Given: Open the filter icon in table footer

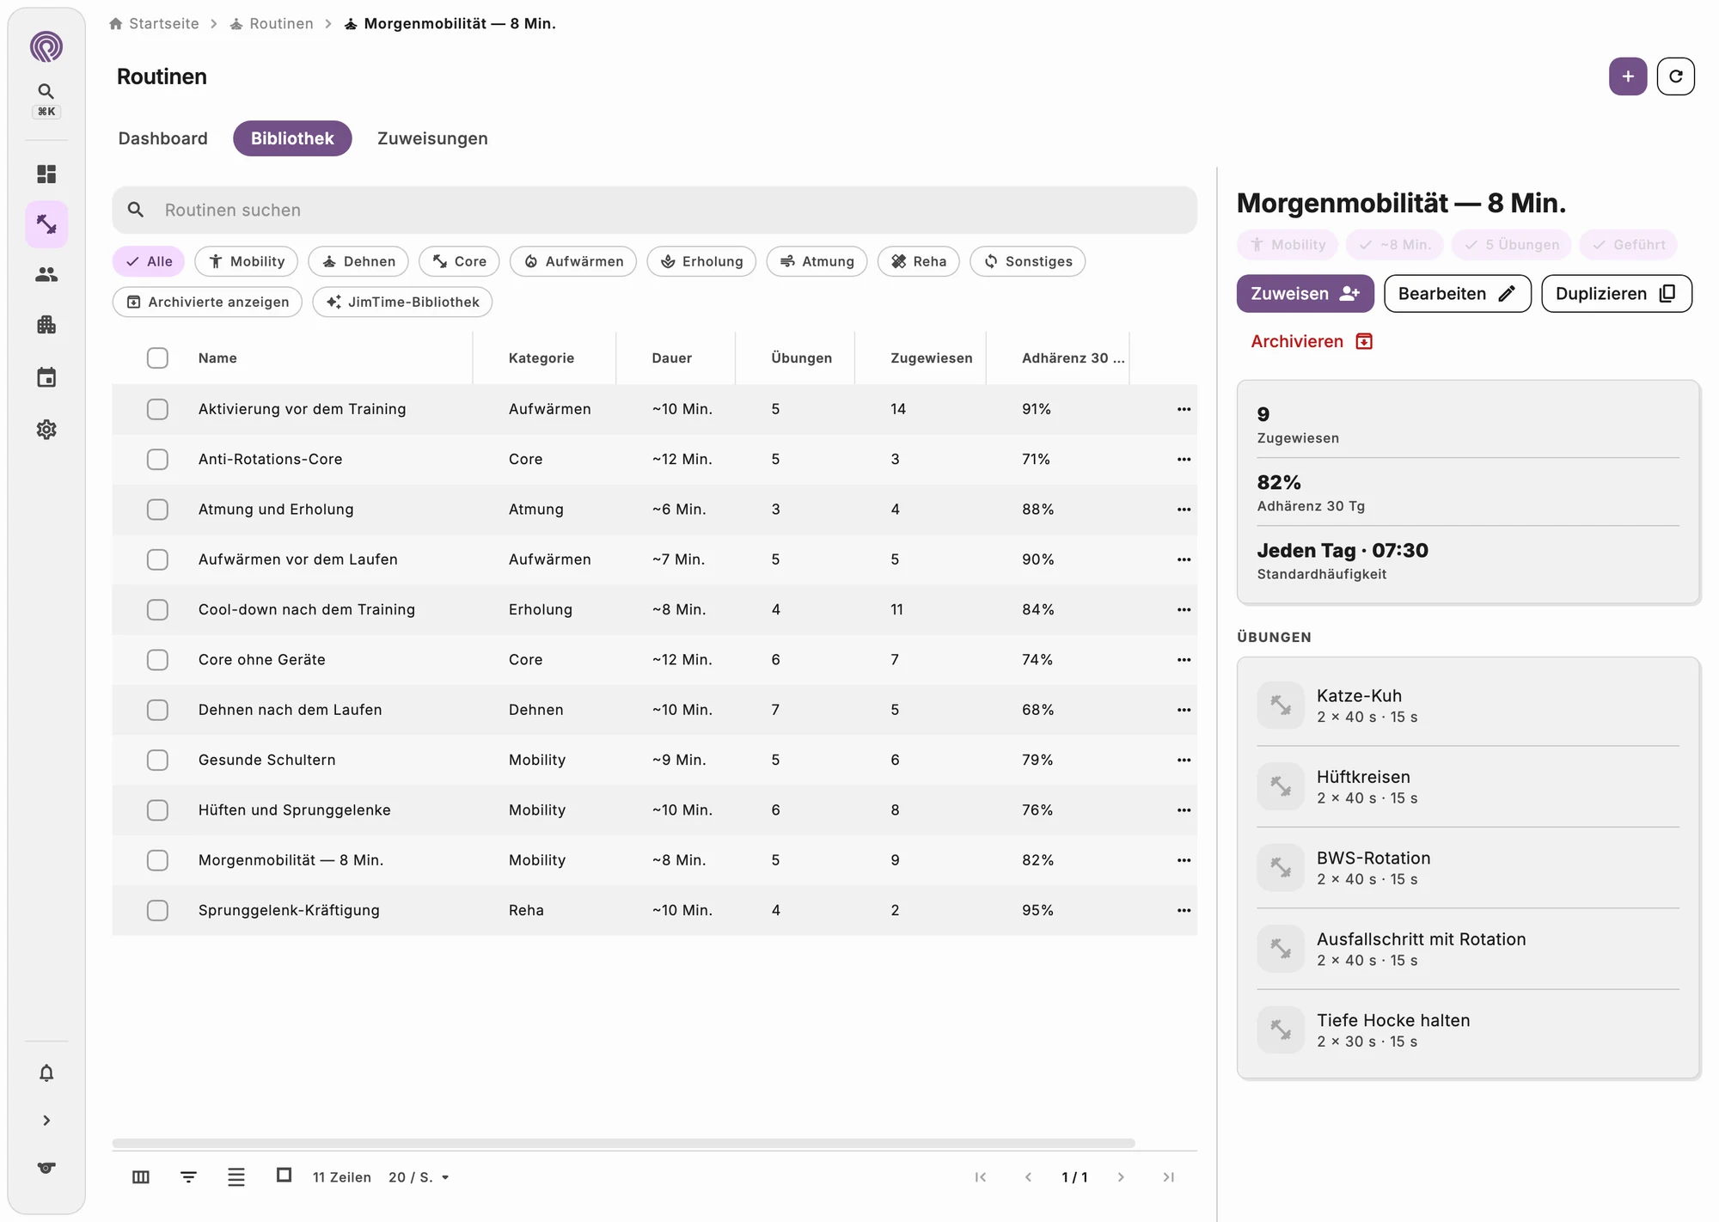Looking at the screenshot, I should tap(188, 1177).
